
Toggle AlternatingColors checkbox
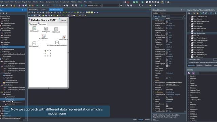pyautogui.click(x=167, y=23)
